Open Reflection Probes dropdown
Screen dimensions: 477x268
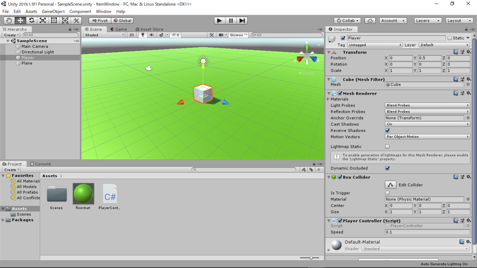tap(427, 112)
